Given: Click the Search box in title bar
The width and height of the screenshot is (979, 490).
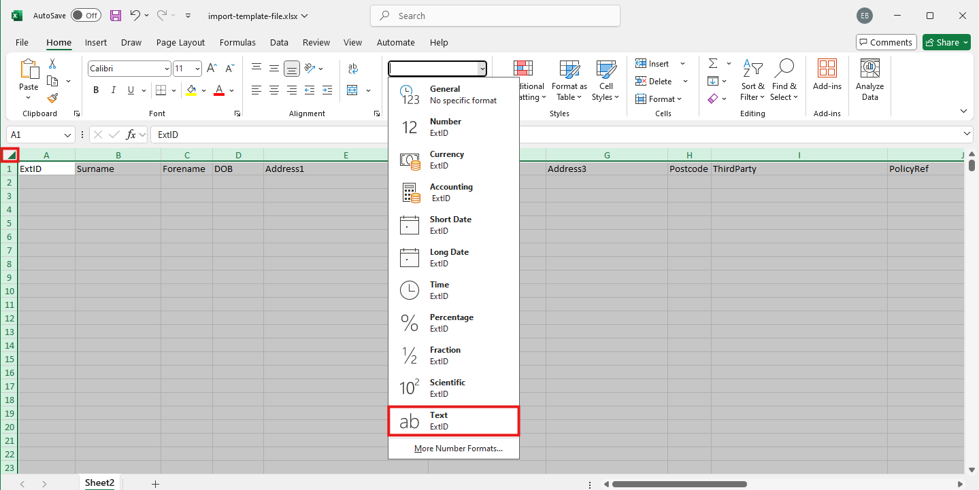Looking at the screenshot, I should click(x=495, y=16).
